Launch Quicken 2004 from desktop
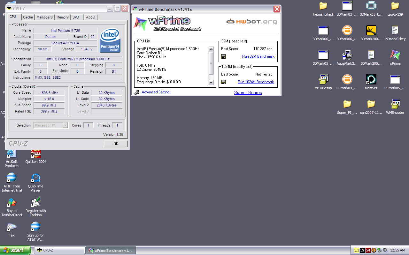Image resolution: width=409 pixels, height=255 pixels. click(x=36, y=156)
